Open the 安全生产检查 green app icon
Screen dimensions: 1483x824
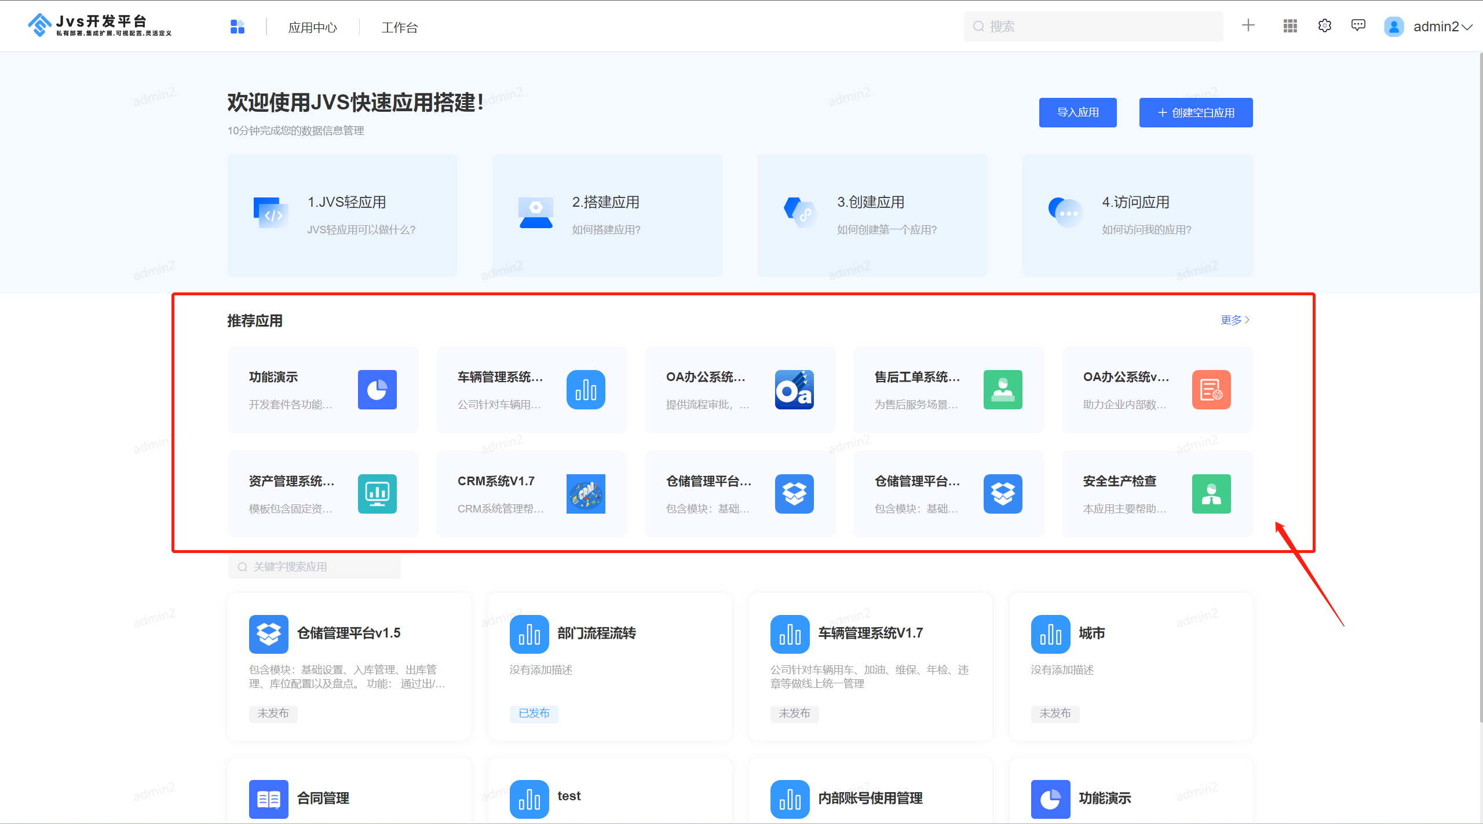(x=1211, y=494)
